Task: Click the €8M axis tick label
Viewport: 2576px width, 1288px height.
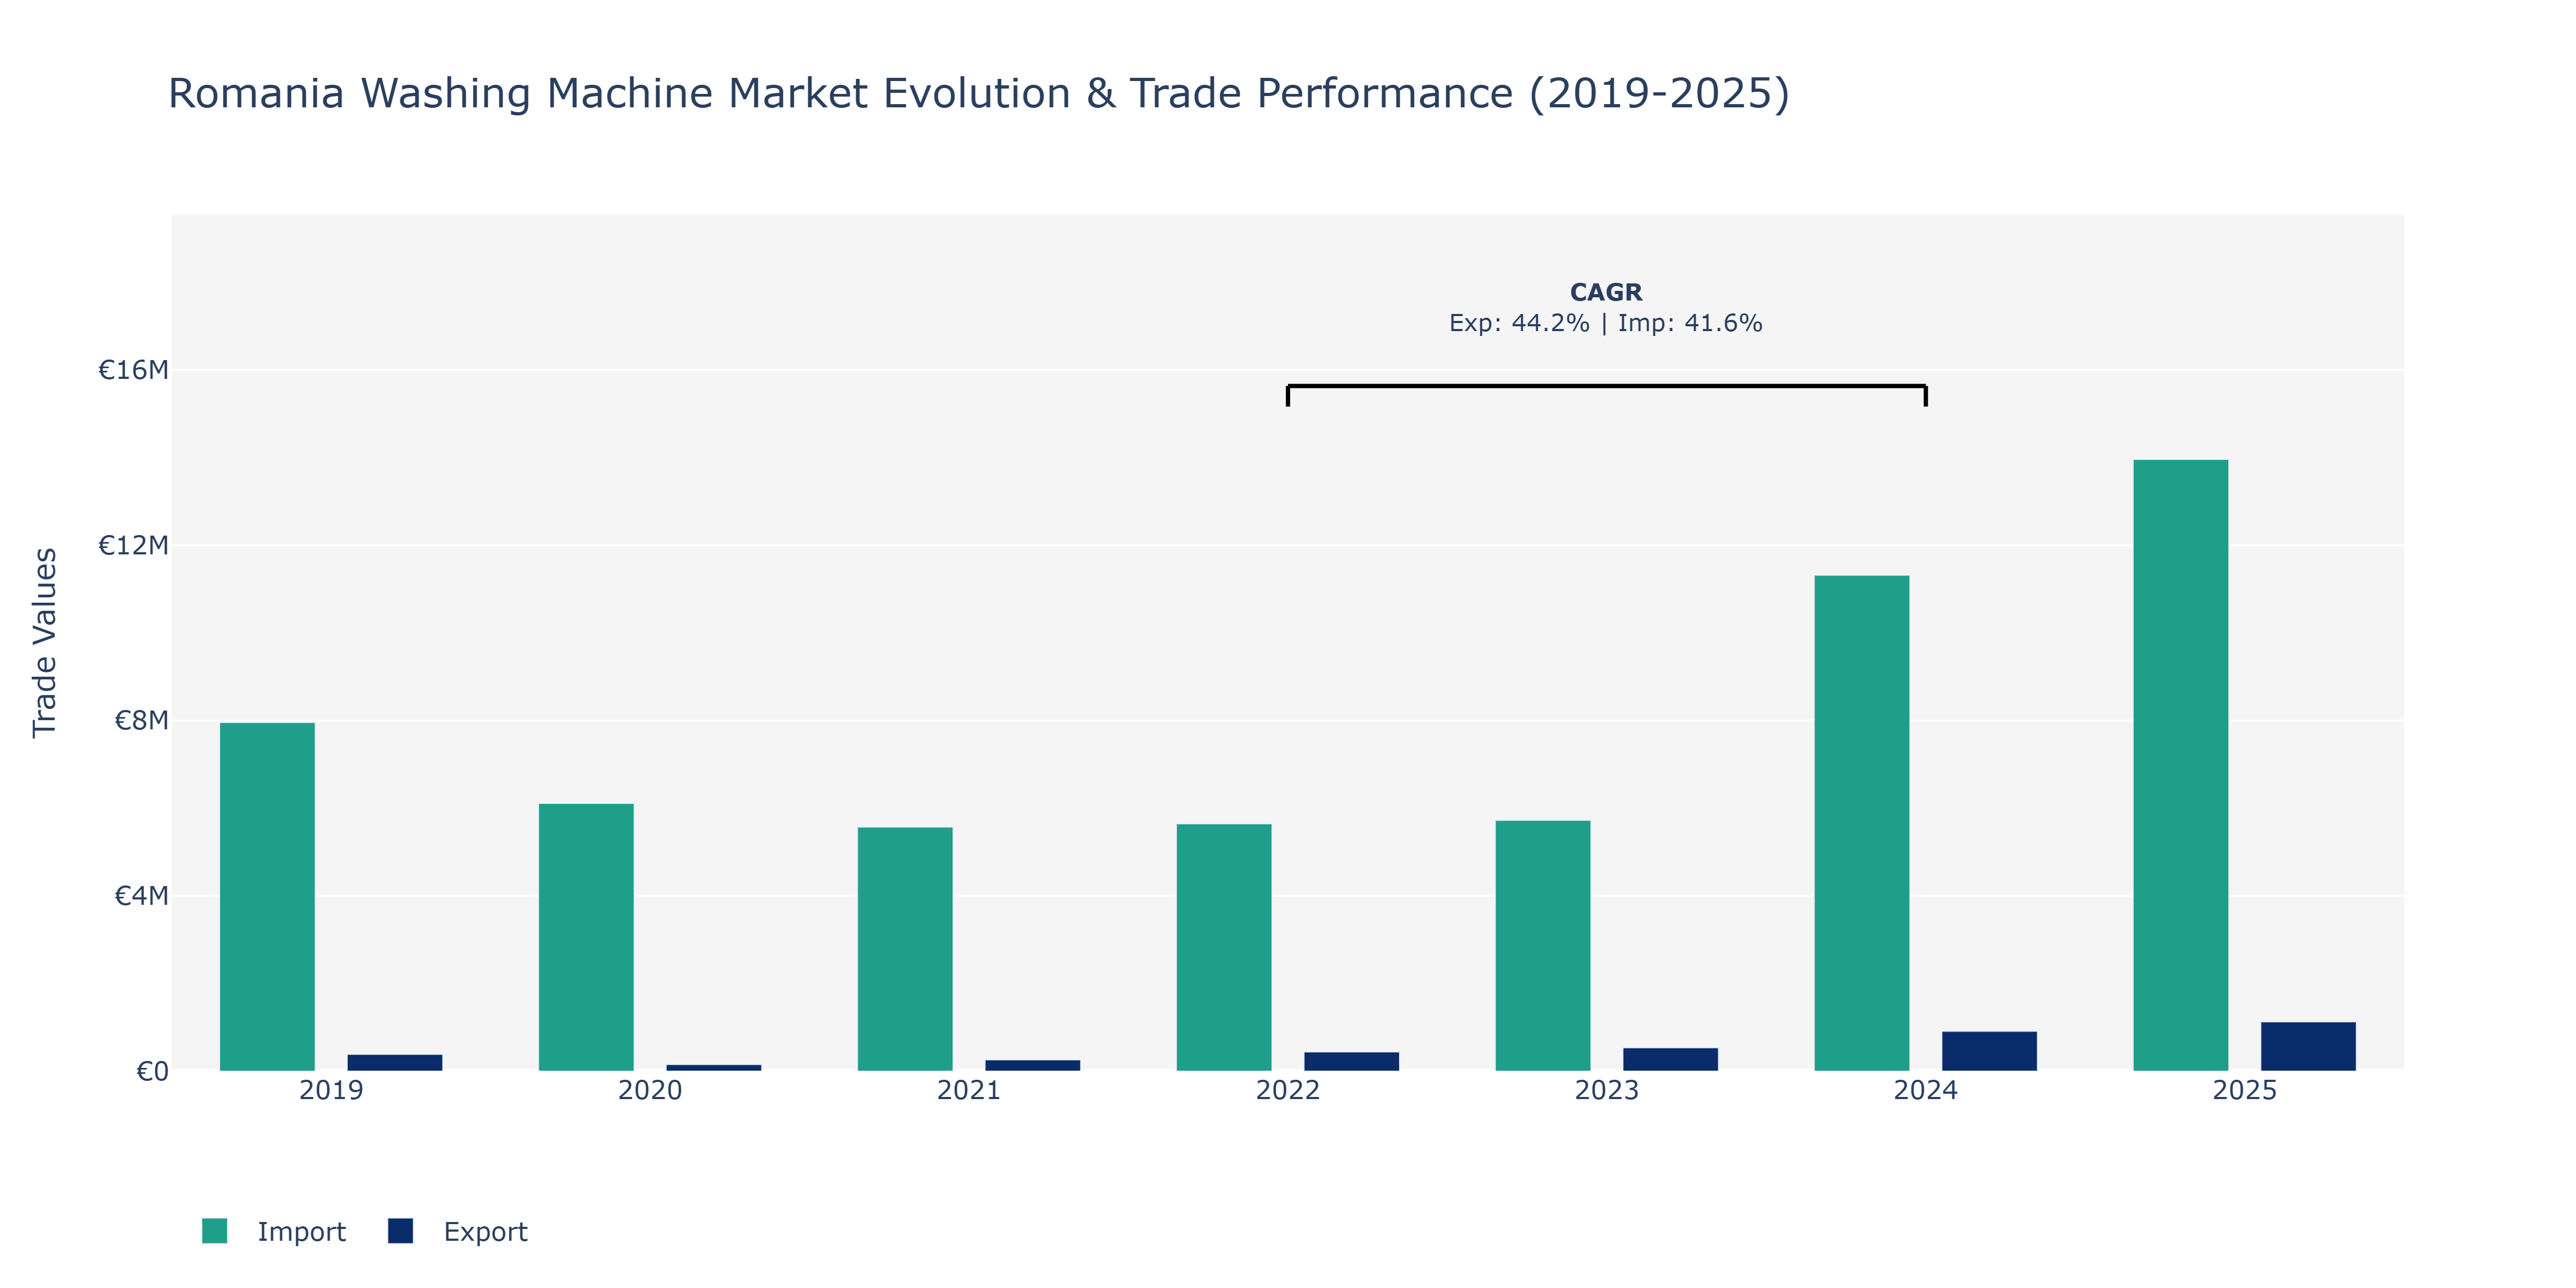Action: point(141,720)
